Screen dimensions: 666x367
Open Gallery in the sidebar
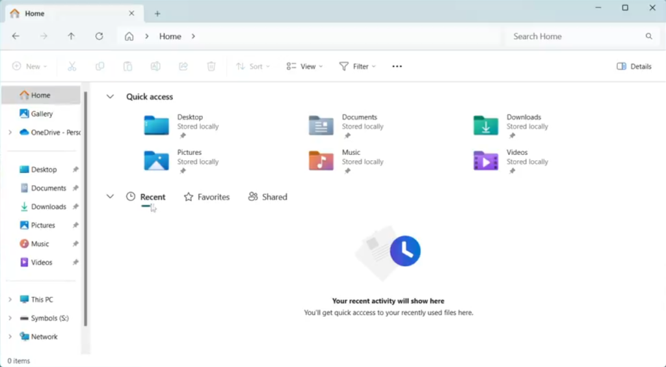pos(42,114)
